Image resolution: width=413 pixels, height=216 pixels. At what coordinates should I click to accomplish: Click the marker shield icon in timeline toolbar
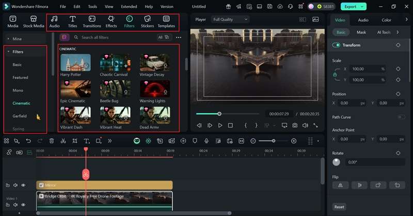pos(195,141)
